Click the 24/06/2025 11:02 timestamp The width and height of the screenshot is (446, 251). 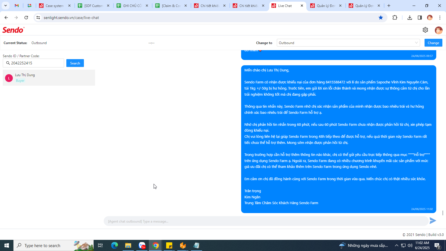(422, 209)
